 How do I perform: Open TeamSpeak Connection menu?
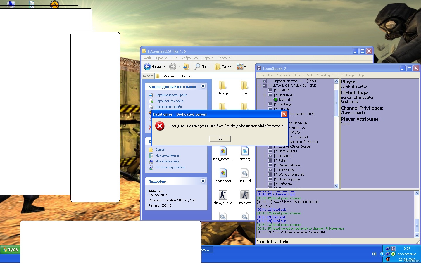coord(265,75)
